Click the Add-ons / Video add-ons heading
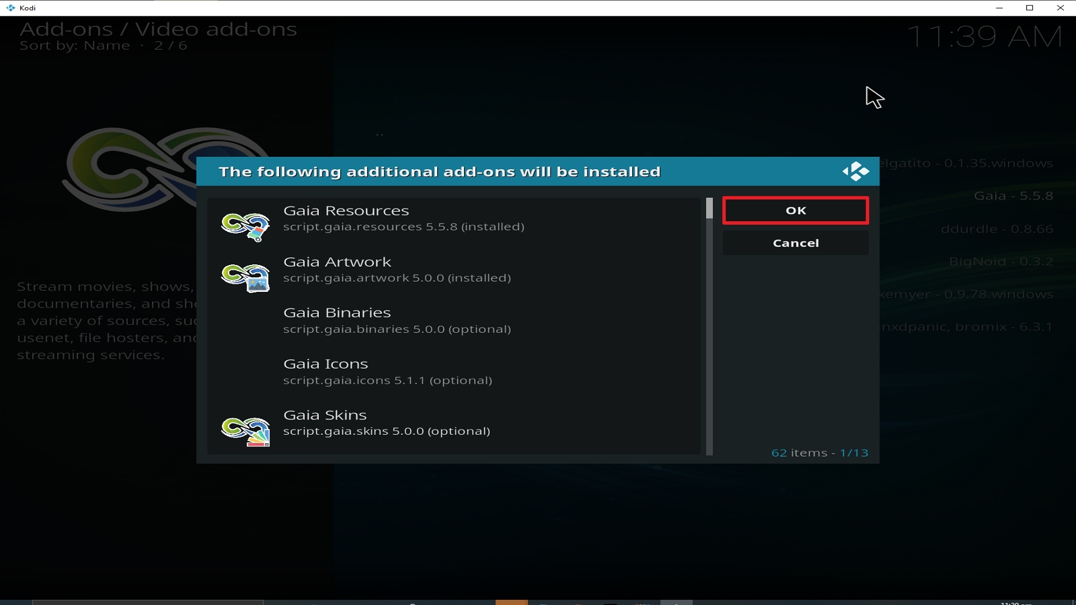 (158, 29)
